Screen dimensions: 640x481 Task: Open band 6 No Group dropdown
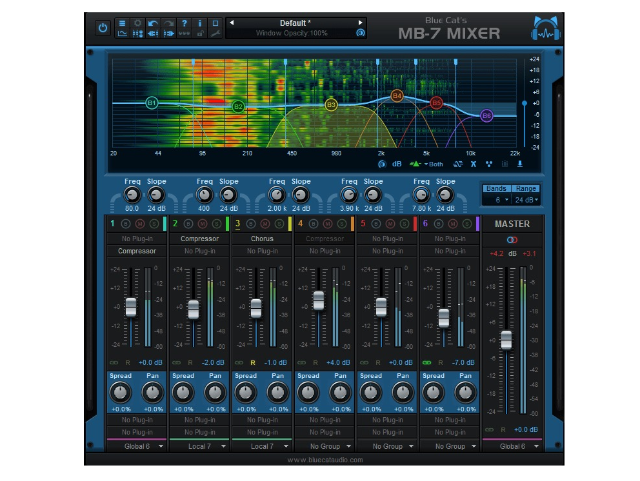point(450,446)
